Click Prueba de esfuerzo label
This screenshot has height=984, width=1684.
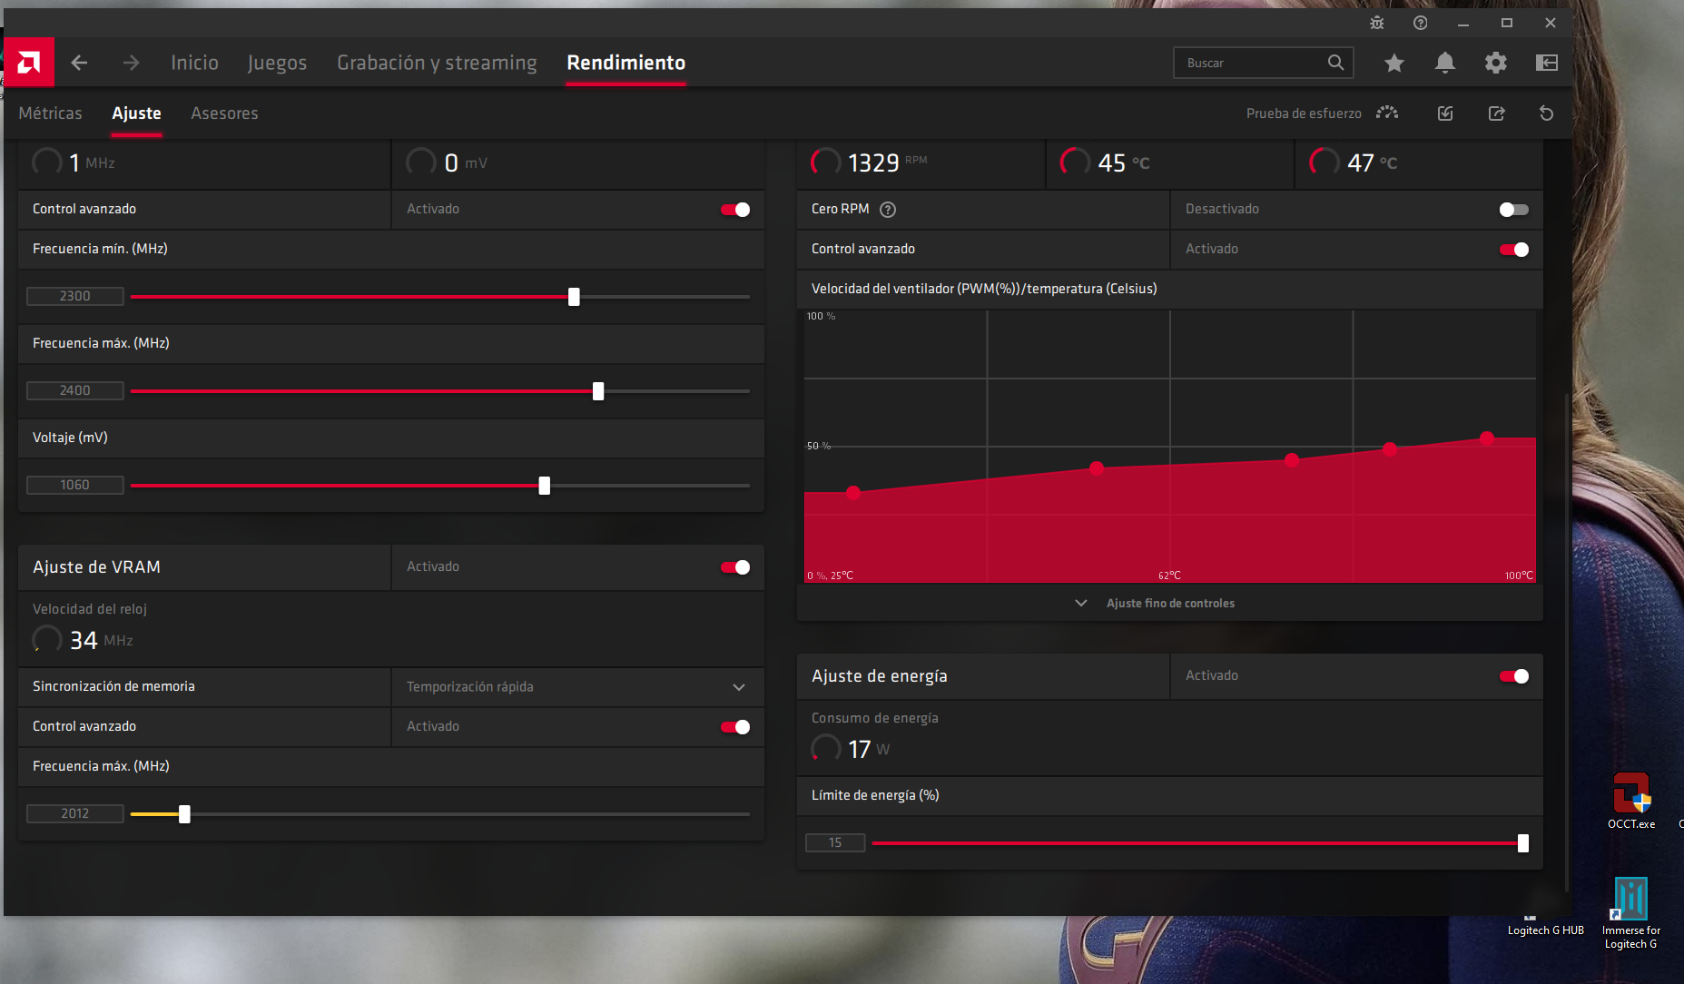(x=1304, y=113)
